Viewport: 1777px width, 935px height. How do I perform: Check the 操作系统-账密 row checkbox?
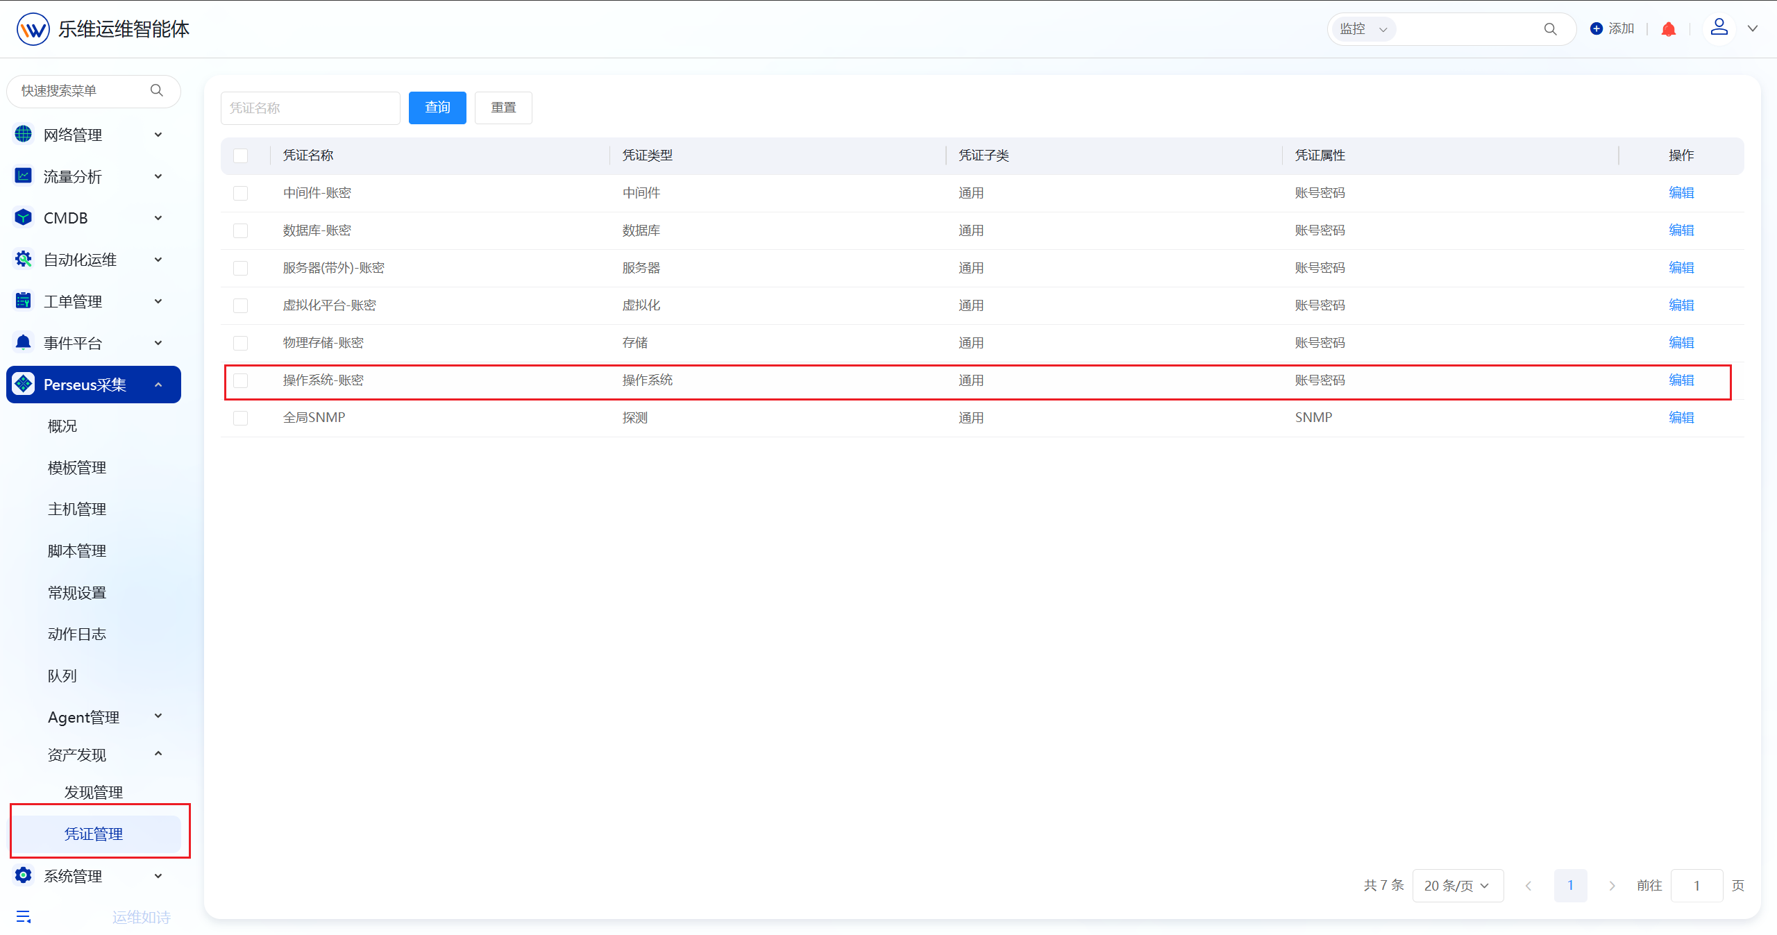pyautogui.click(x=241, y=380)
